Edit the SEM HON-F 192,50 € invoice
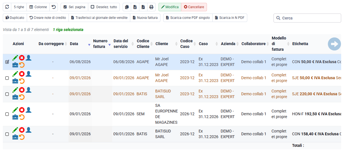 pyautogui.click(x=15, y=110)
